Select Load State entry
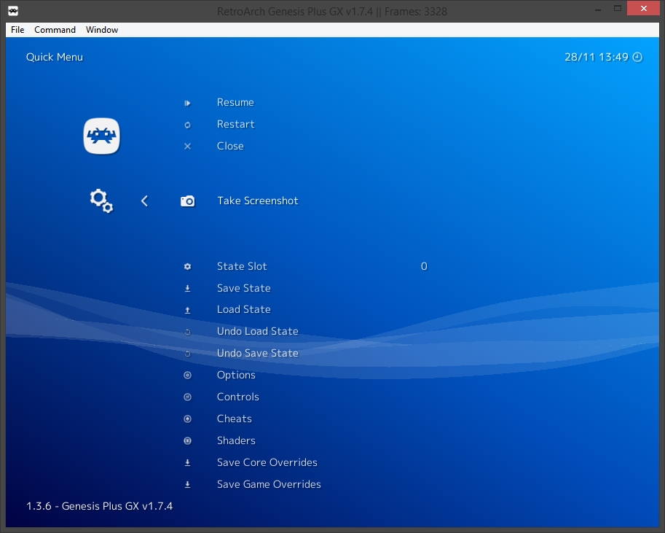This screenshot has height=533, width=665. coord(244,309)
